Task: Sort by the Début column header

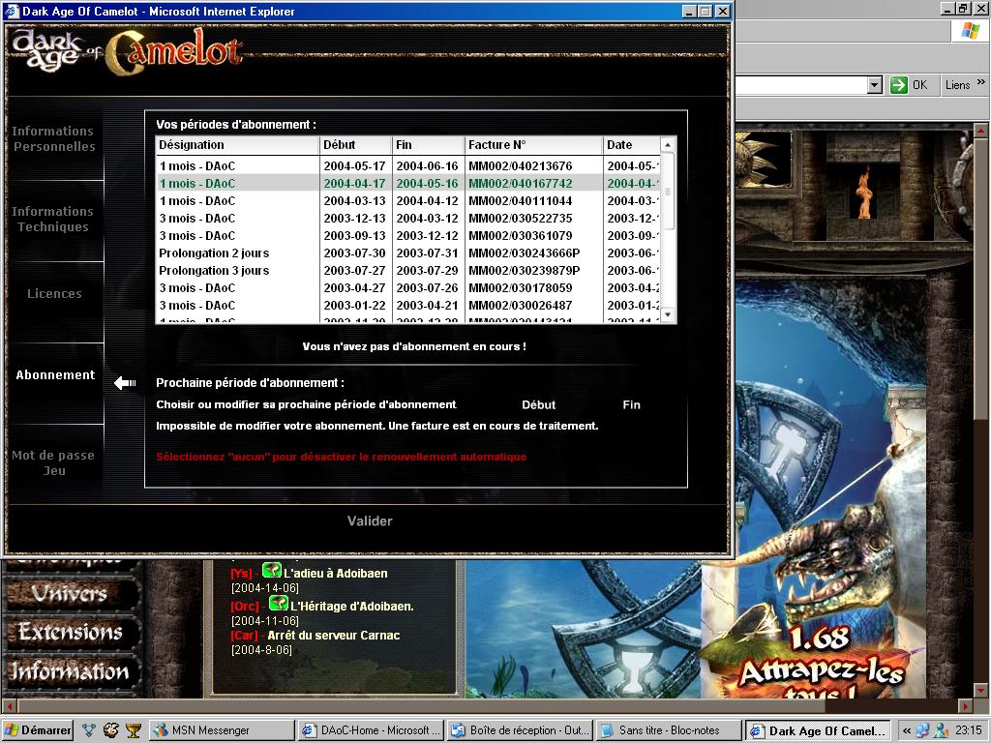Action: [x=356, y=145]
